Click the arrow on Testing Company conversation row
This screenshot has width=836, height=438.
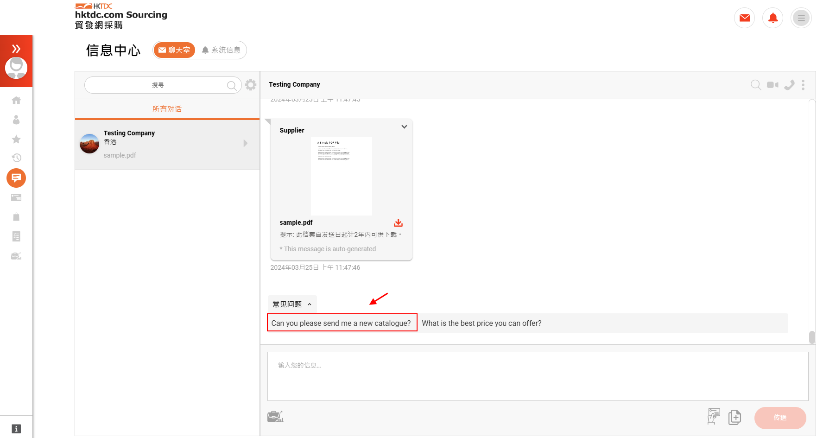[246, 143]
